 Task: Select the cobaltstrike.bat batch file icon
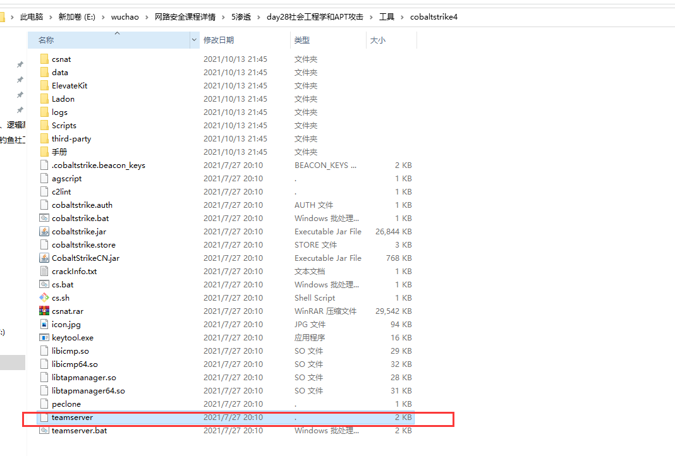pyautogui.click(x=44, y=218)
